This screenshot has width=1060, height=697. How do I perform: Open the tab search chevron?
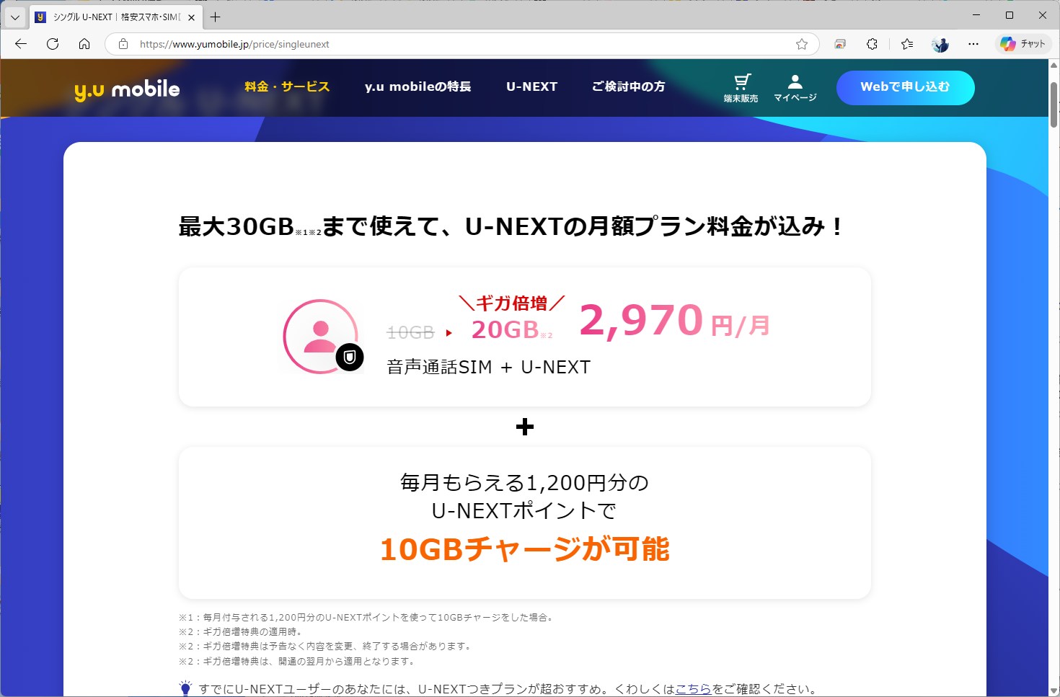15,17
